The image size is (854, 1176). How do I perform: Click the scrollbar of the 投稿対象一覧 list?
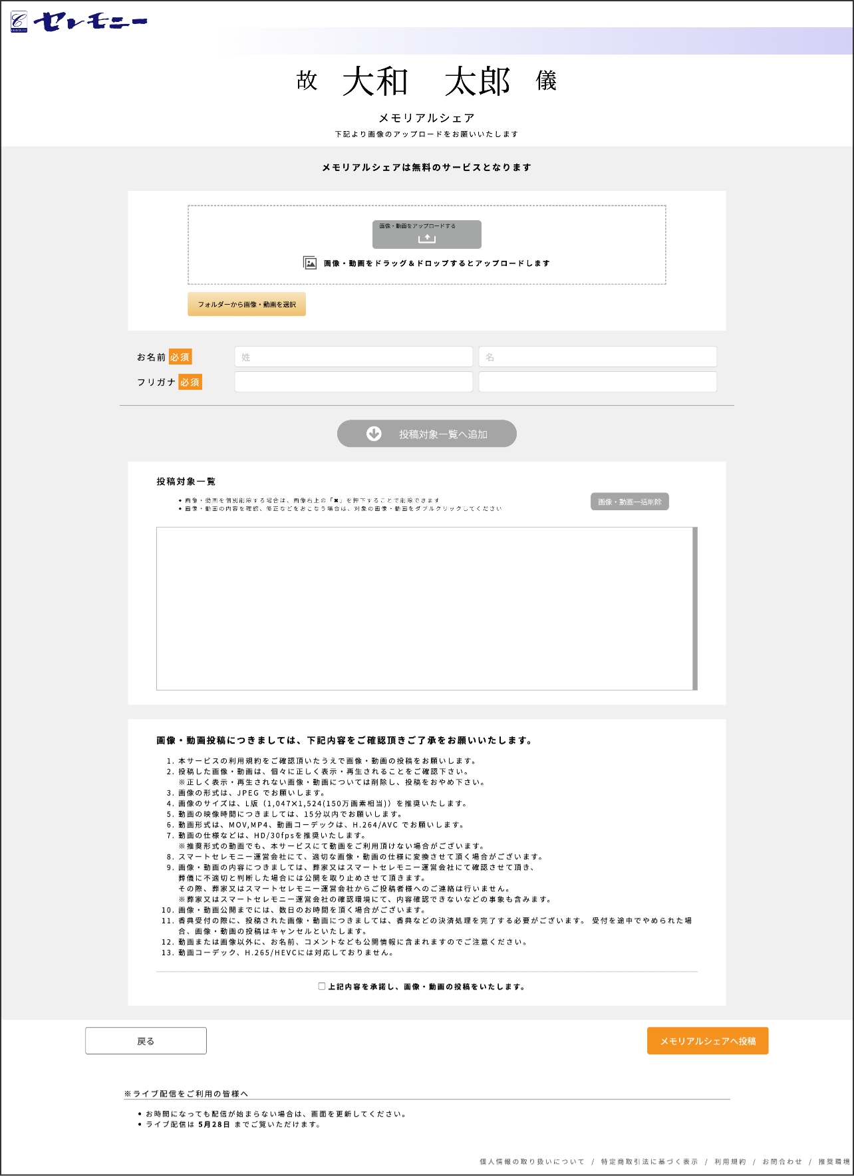[695, 609]
